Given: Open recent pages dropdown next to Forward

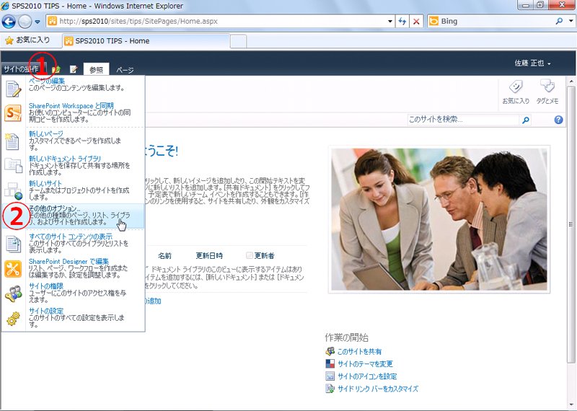Looking at the screenshot, I should [x=38, y=22].
